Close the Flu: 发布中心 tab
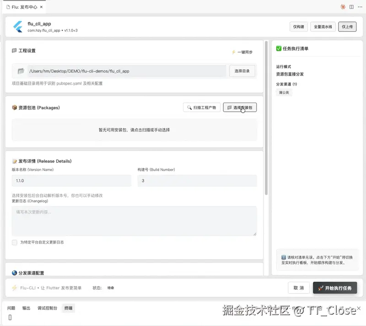The image size is (366, 326). click(x=41, y=7)
